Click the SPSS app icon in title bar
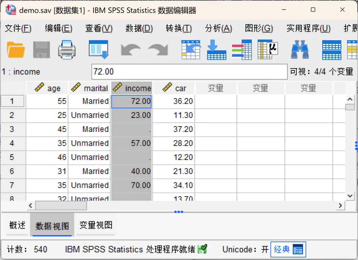The width and height of the screenshot is (358, 260). pyautogui.click(x=11, y=10)
